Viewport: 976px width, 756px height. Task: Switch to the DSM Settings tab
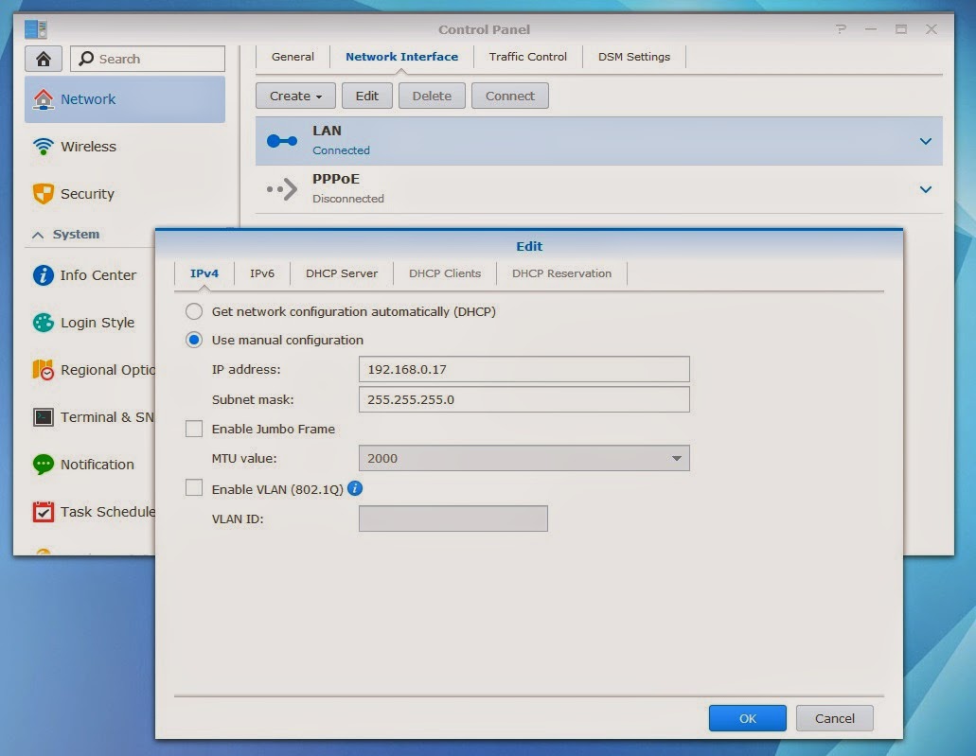pyautogui.click(x=634, y=57)
